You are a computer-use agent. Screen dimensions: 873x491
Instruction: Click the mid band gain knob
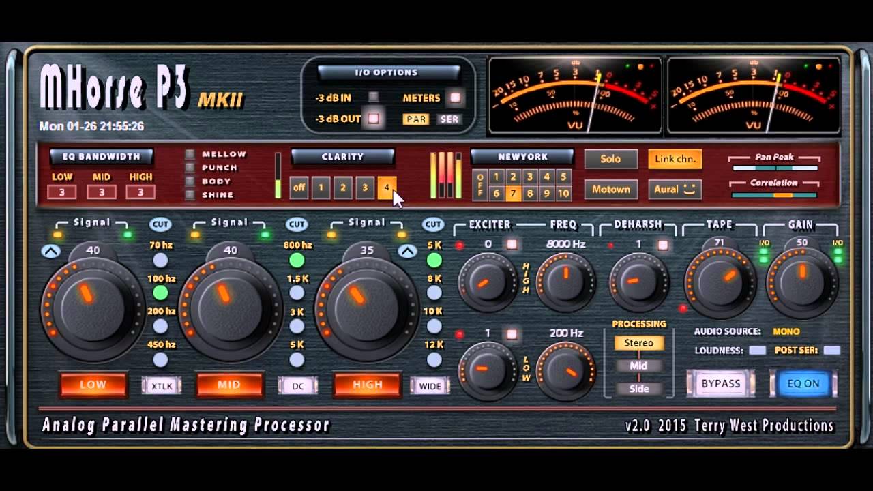[231, 308]
